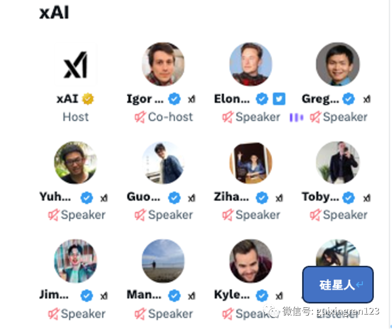
Task: Open the xAI host logo avatar
Action: pyautogui.click(x=76, y=64)
